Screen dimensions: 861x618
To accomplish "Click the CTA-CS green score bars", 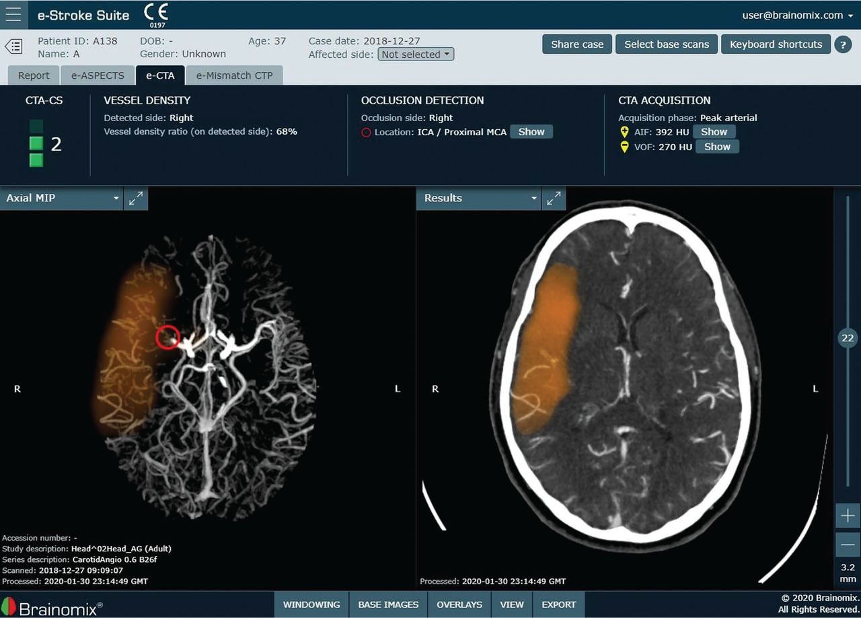I will coord(36,143).
